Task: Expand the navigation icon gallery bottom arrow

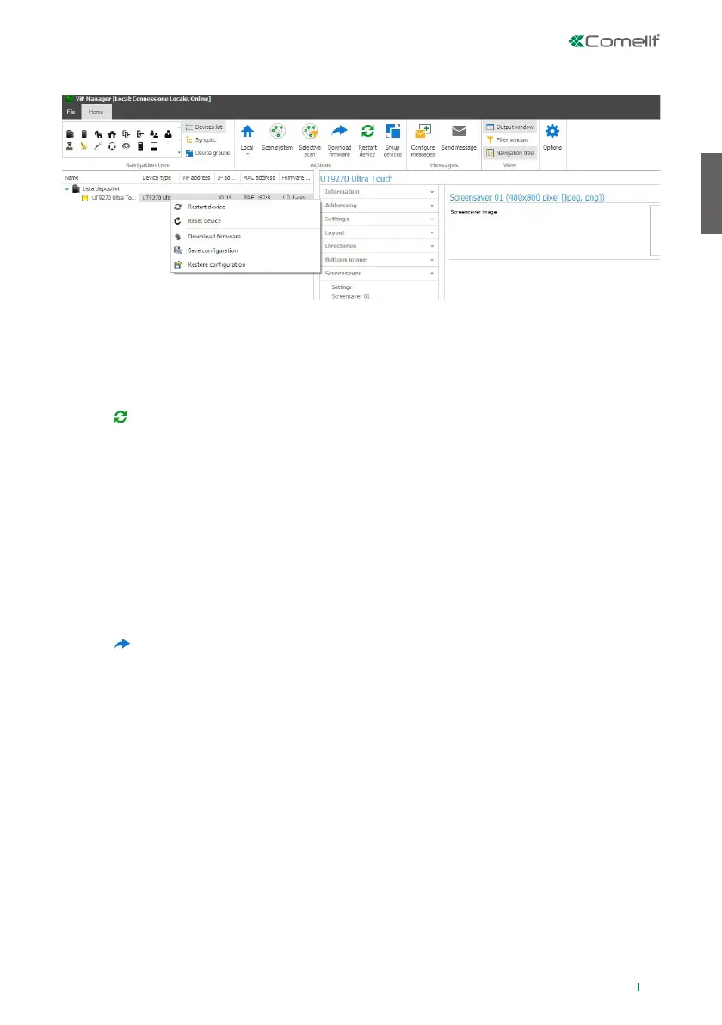Action: (179, 152)
